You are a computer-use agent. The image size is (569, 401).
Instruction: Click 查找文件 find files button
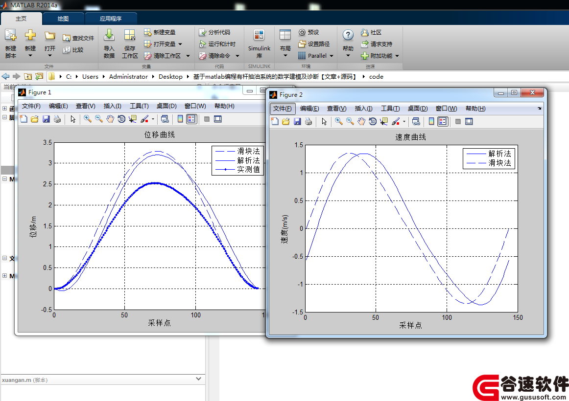click(78, 38)
